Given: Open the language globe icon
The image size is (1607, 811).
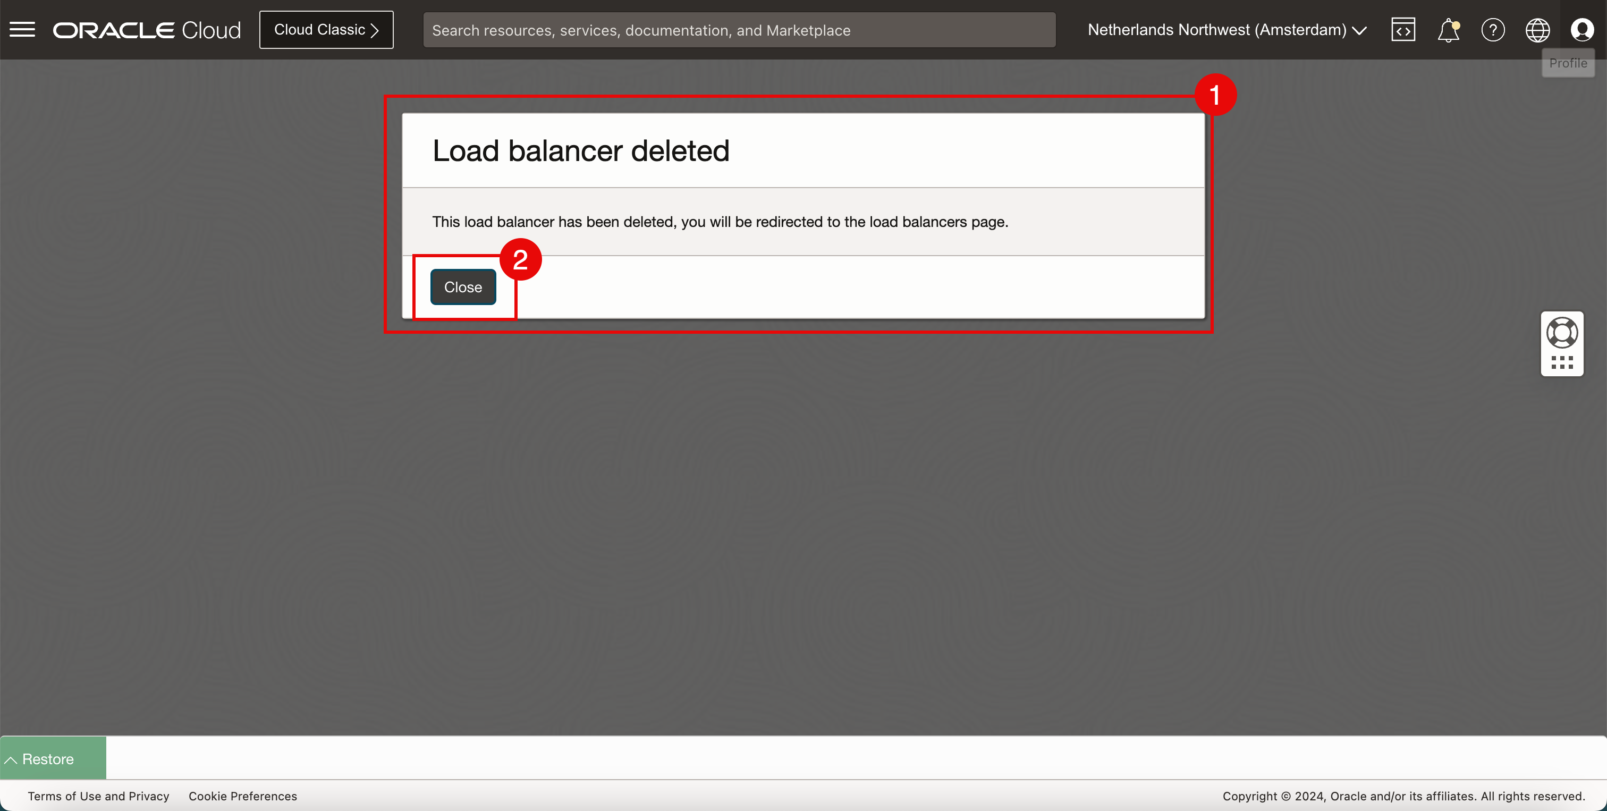Looking at the screenshot, I should coord(1537,30).
